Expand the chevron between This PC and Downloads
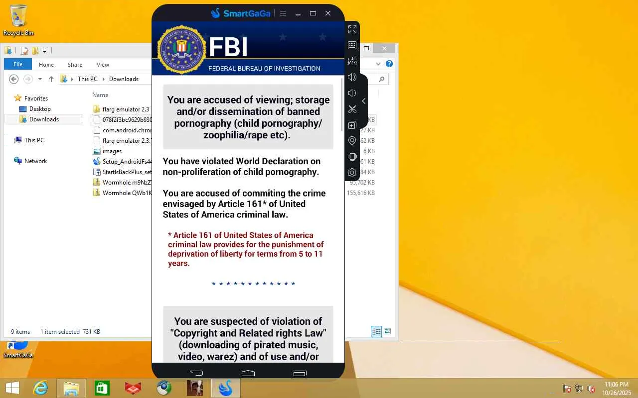The image size is (638, 398). [x=103, y=79]
